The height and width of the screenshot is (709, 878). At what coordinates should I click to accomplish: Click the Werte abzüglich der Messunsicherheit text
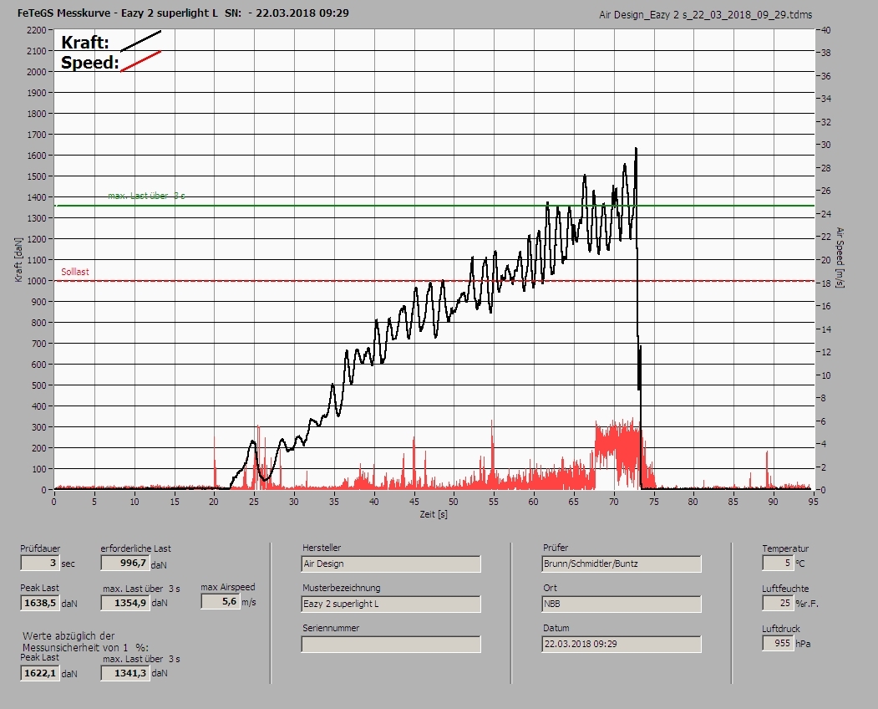pos(85,642)
